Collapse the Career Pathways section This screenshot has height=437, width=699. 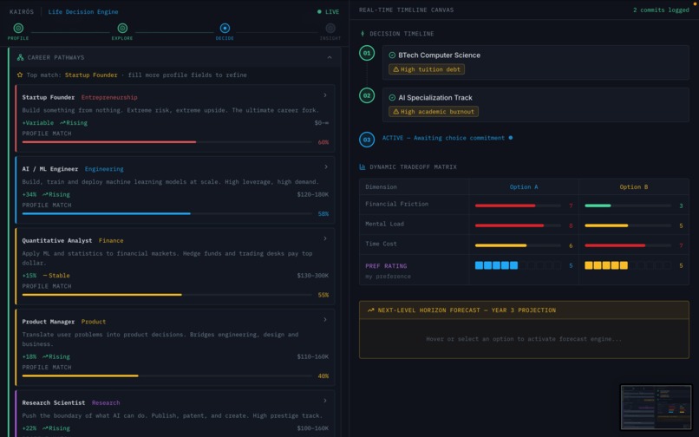330,57
